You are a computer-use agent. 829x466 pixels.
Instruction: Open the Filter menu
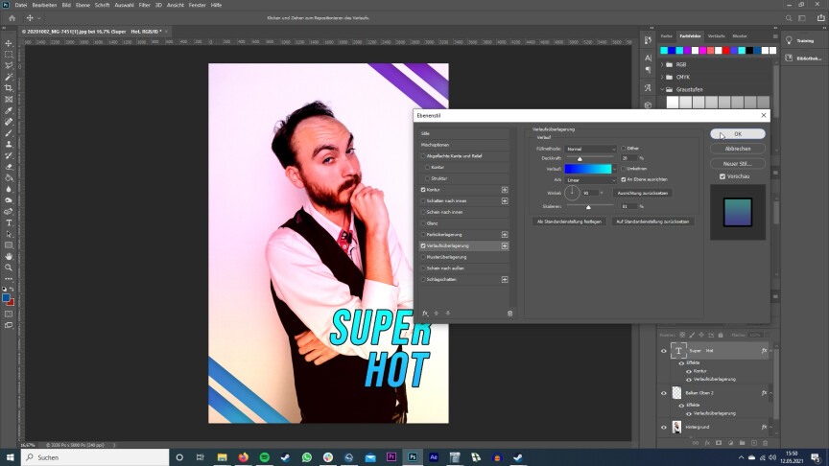click(x=145, y=5)
